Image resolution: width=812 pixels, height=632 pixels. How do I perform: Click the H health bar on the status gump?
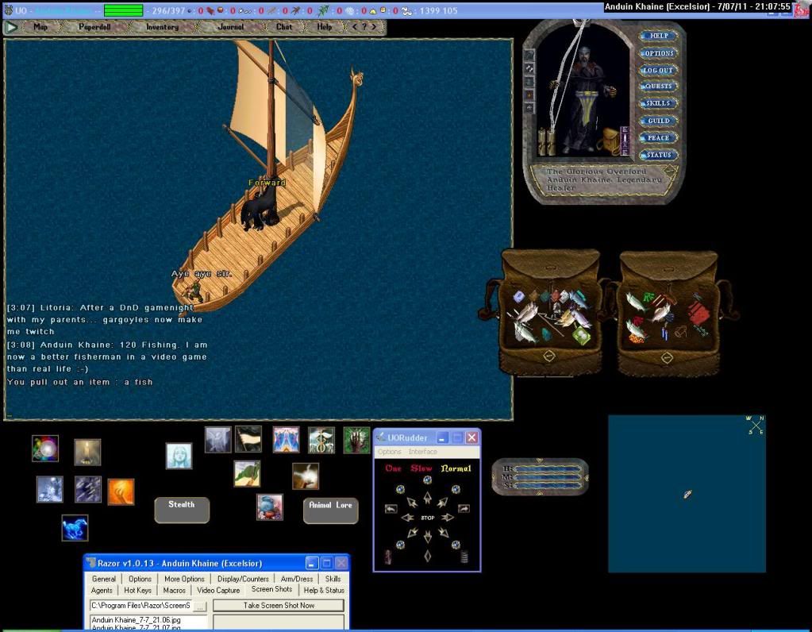(x=548, y=468)
